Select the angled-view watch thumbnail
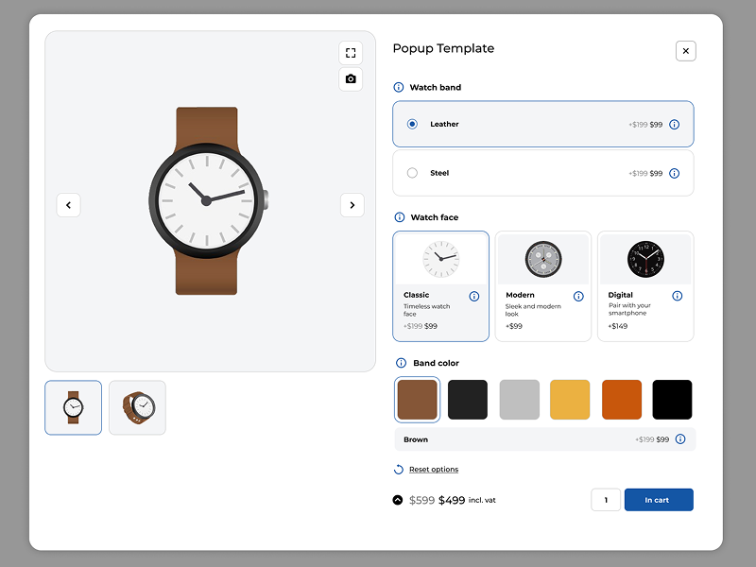 pyautogui.click(x=137, y=408)
